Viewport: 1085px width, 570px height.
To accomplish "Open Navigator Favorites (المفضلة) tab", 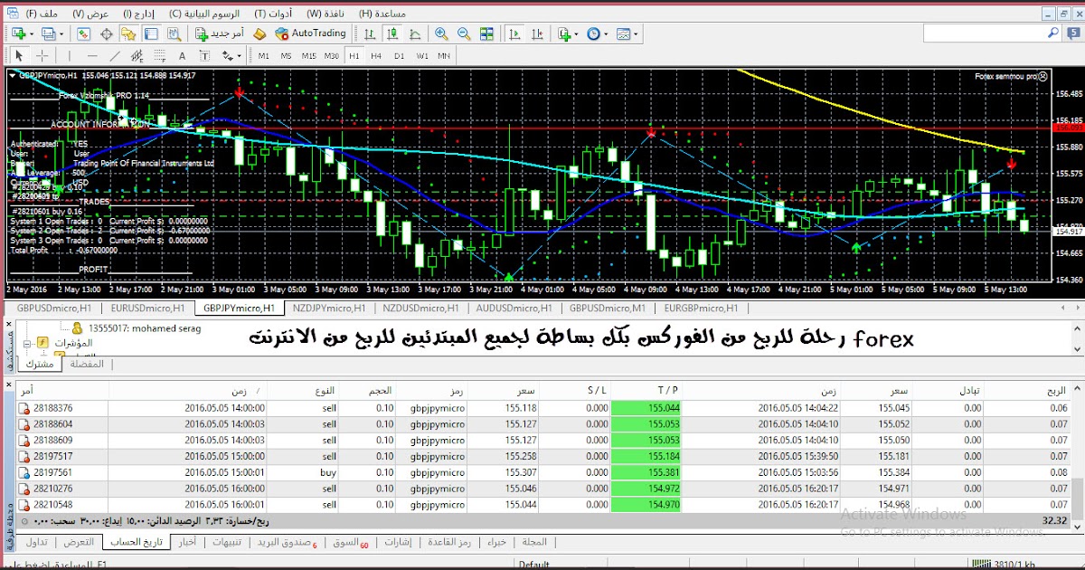I will point(87,364).
